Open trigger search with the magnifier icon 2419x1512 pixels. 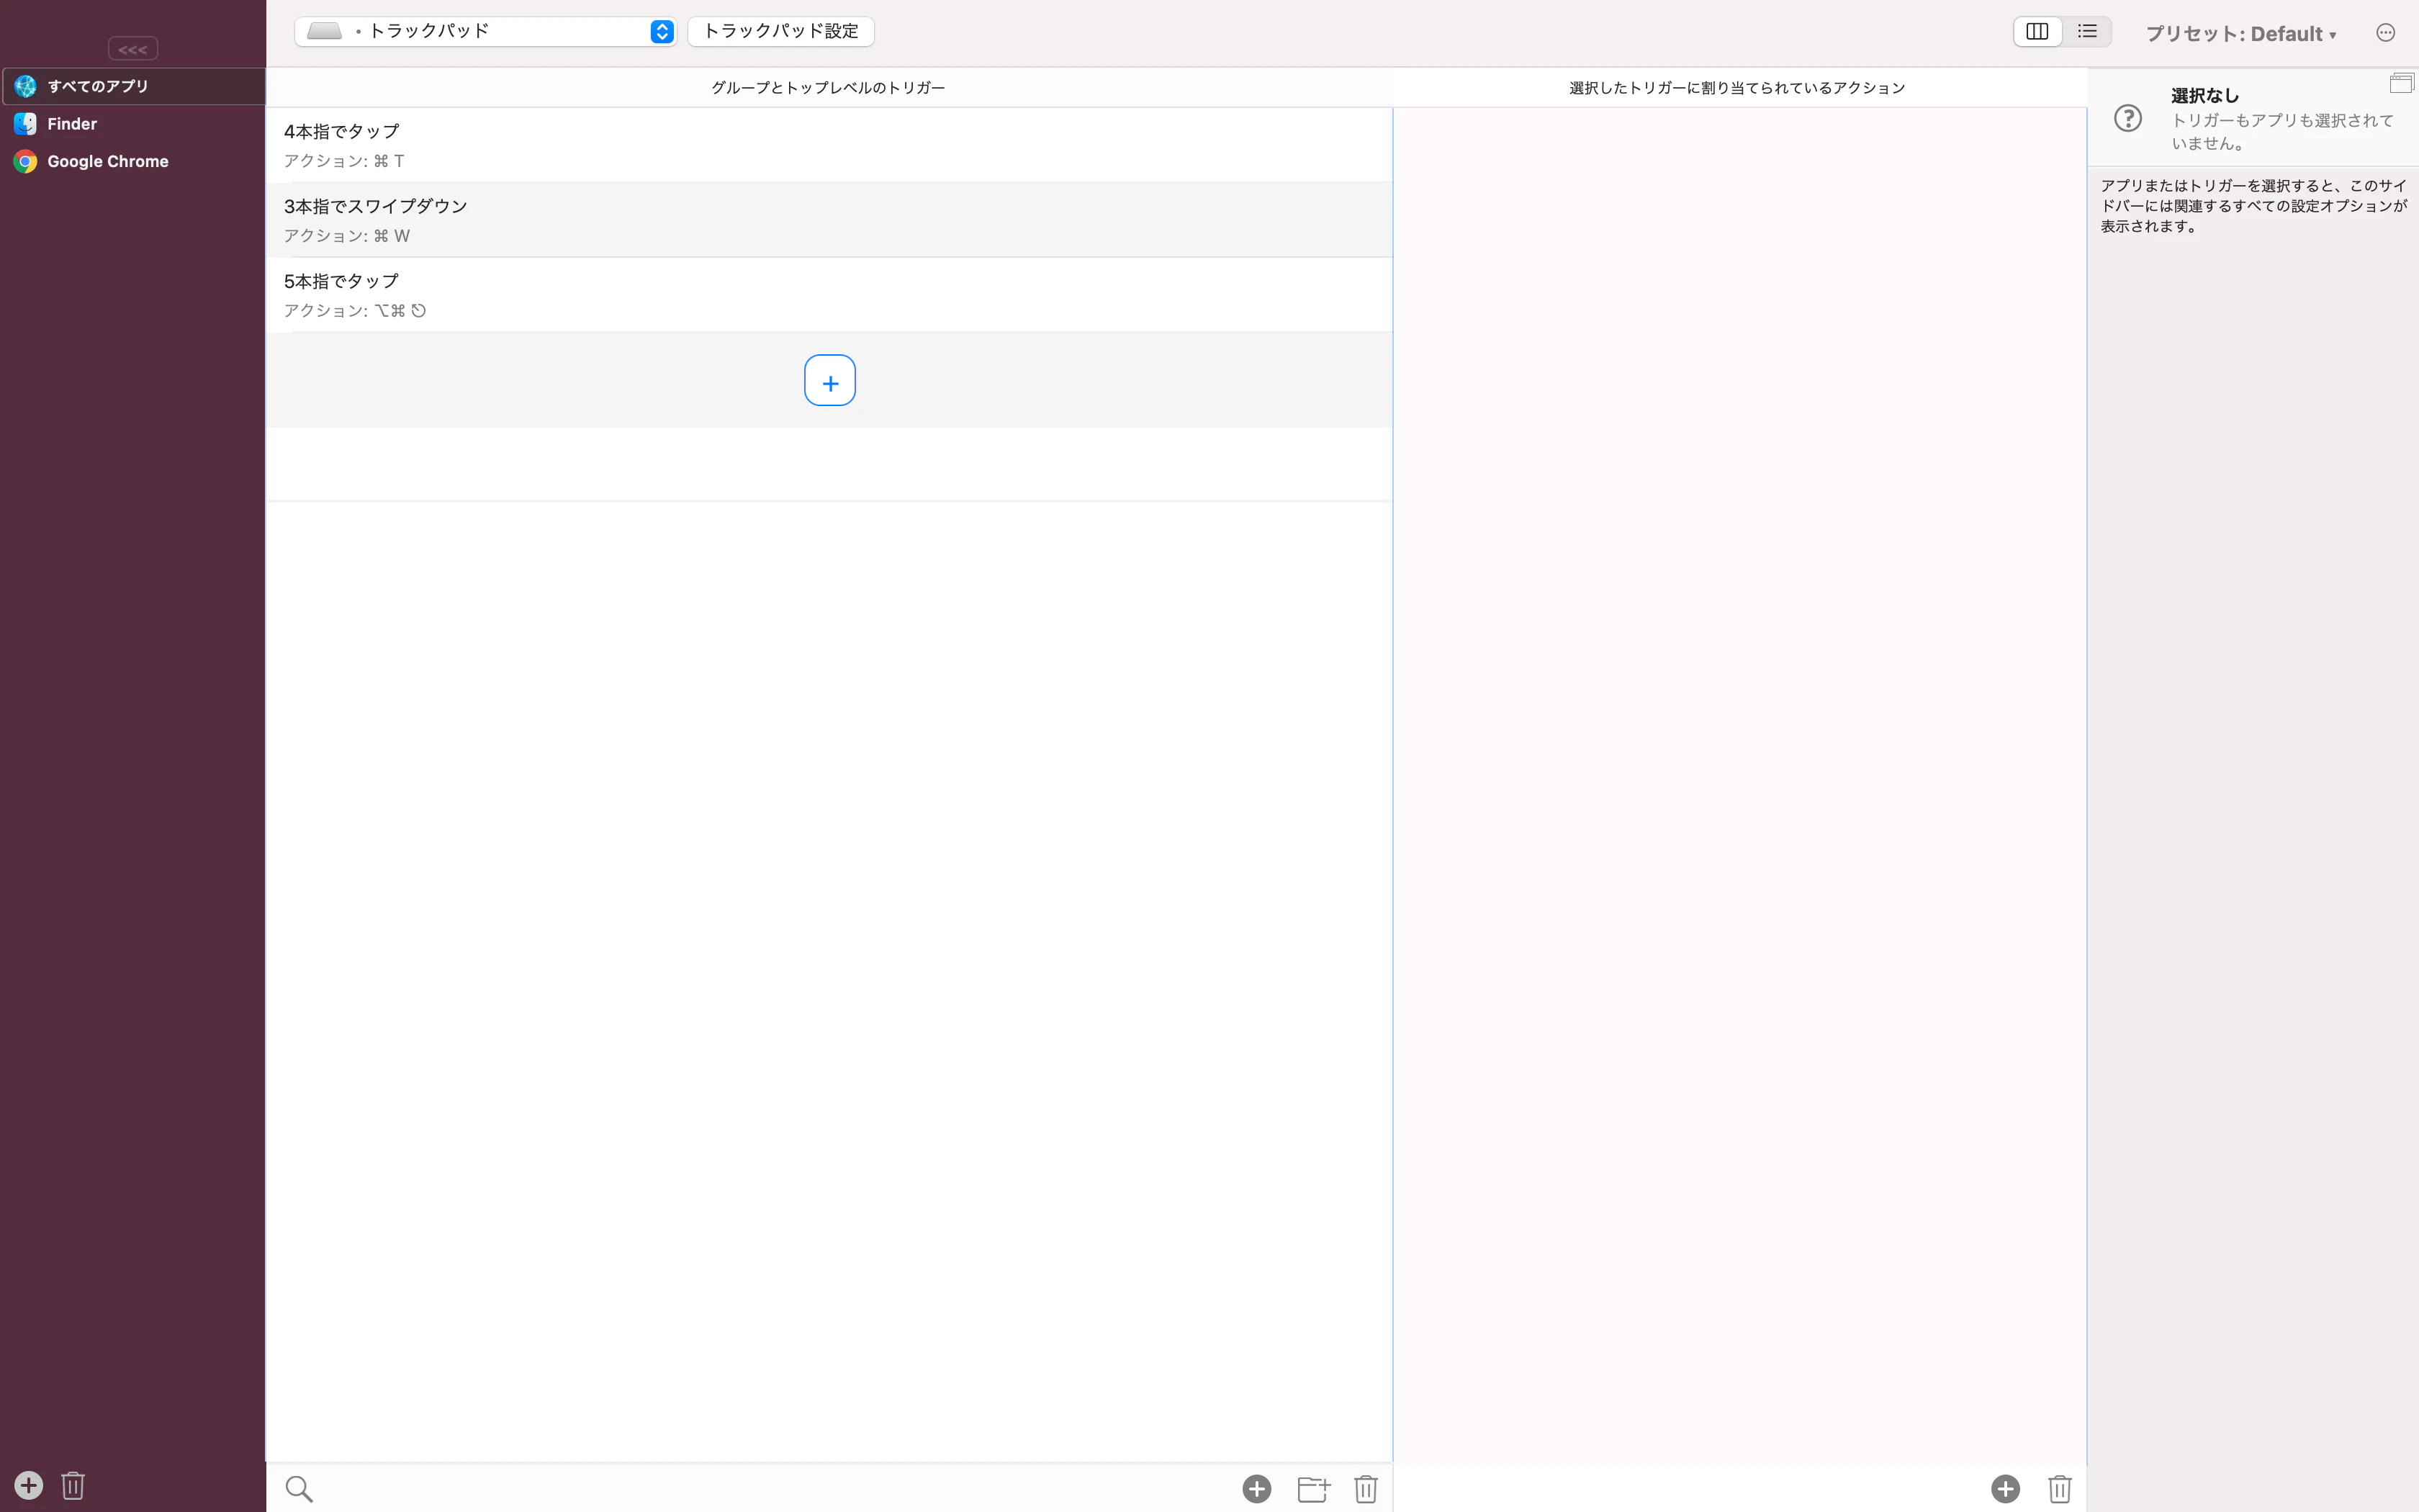tap(299, 1489)
